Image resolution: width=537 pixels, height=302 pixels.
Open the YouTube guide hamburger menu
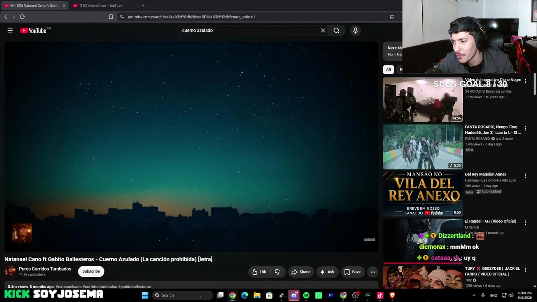(x=10, y=30)
